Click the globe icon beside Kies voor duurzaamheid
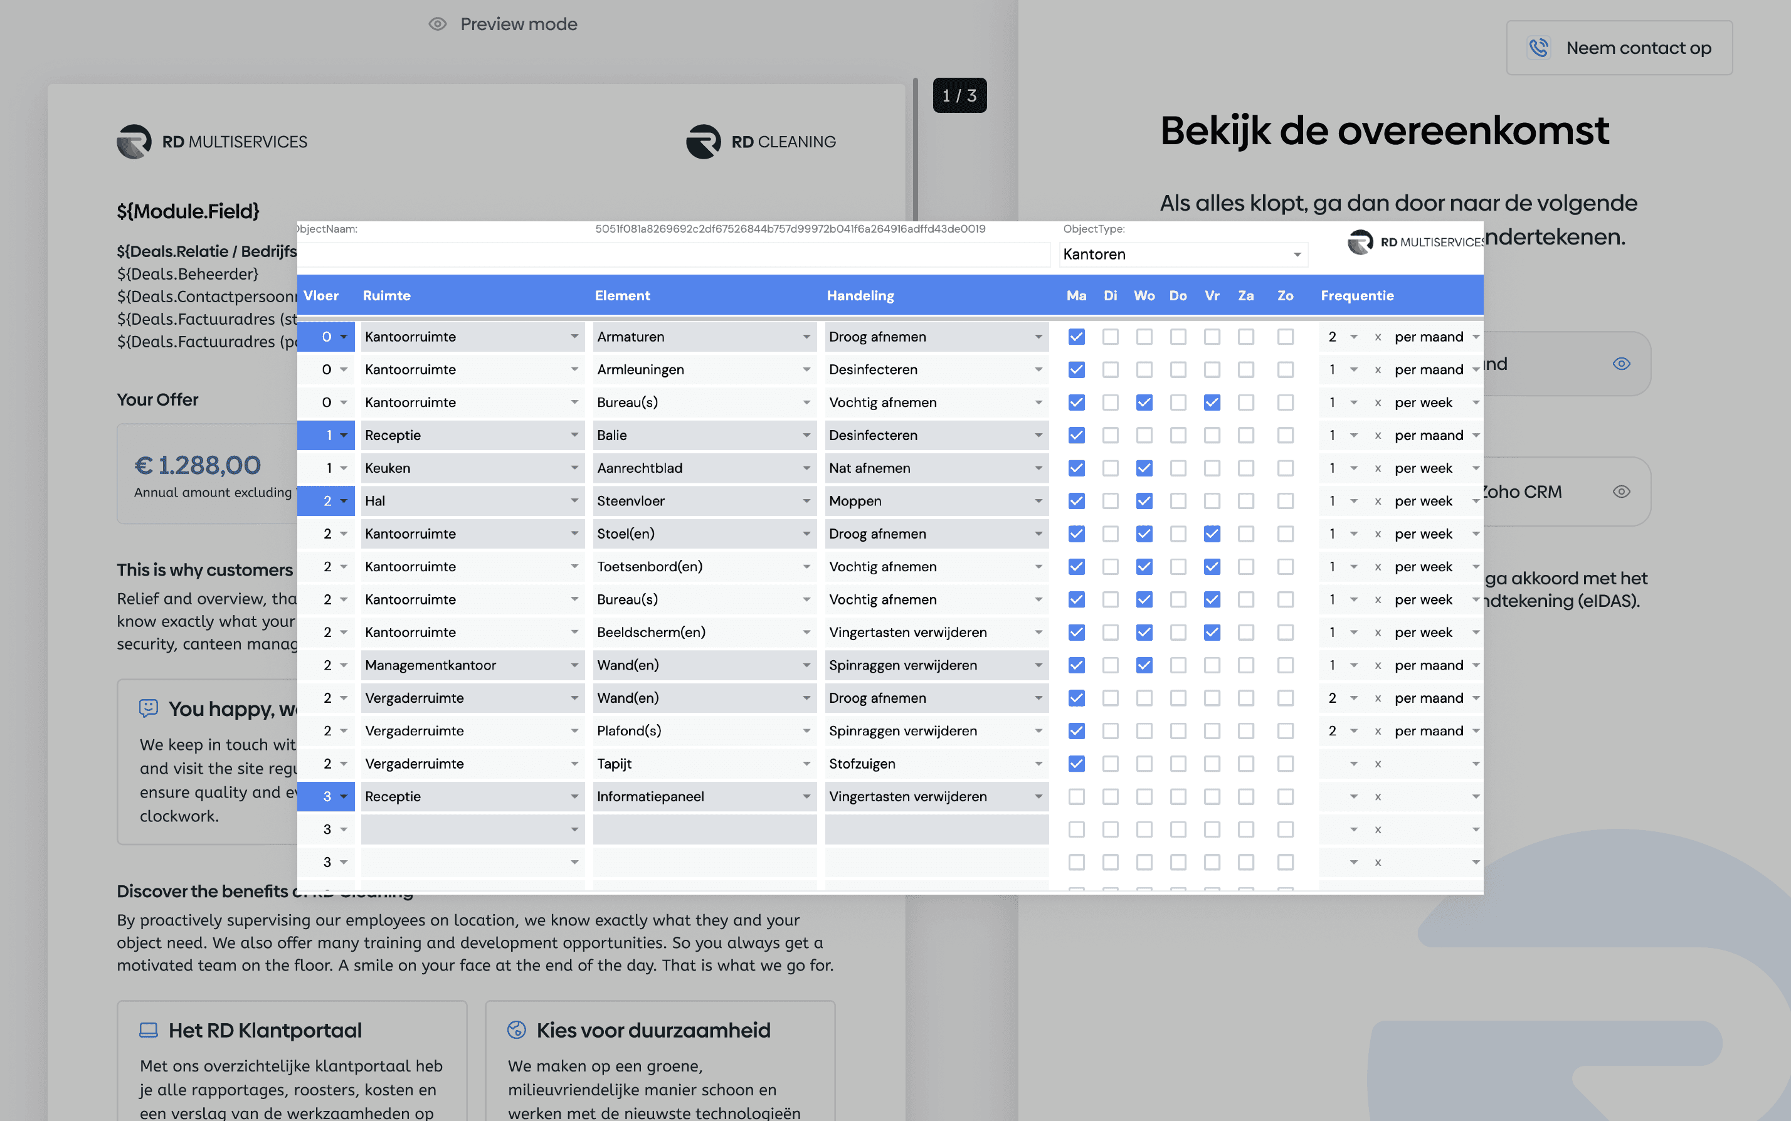1791x1121 pixels. click(517, 1030)
